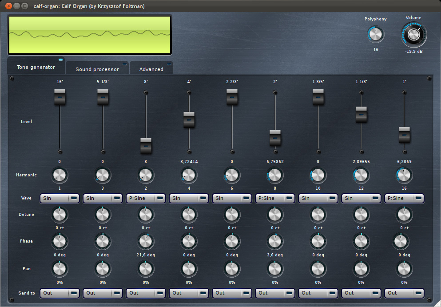Viewport: 441px width, 307px height.
Task: Choose a waveform for the 1' drawbar
Action: [404, 198]
